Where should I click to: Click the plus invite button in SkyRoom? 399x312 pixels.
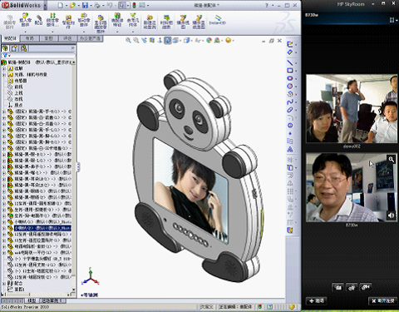point(317,301)
